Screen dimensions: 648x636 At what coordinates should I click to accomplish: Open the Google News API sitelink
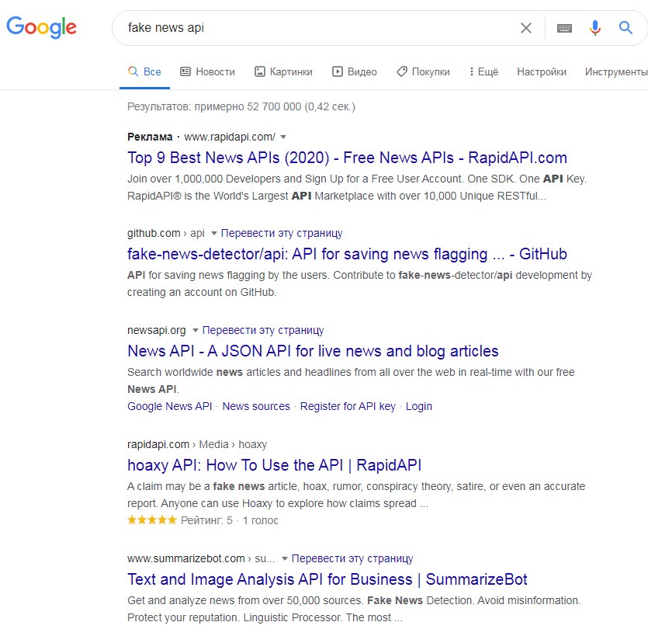[x=169, y=406]
